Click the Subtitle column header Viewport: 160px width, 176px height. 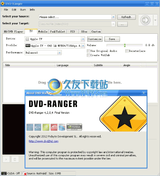106,65
